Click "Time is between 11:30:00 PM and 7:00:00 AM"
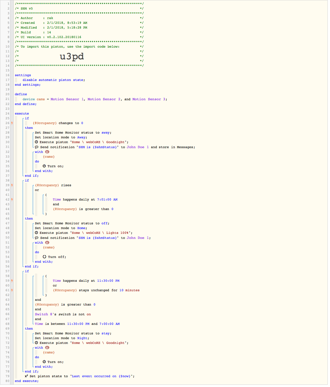 coord(77,324)
